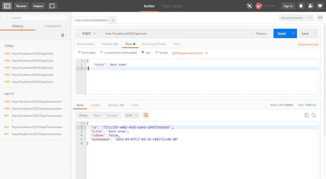This screenshot has height=179, width=326.
Task: Click the "id" line in response body
Action: 131,127
